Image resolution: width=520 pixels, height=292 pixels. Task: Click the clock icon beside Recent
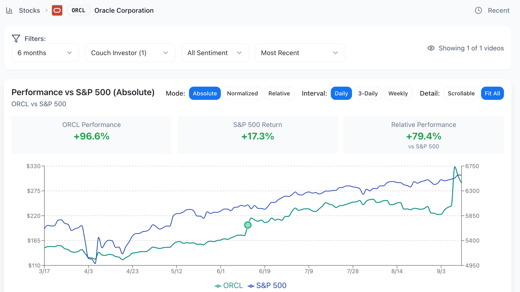coord(478,11)
